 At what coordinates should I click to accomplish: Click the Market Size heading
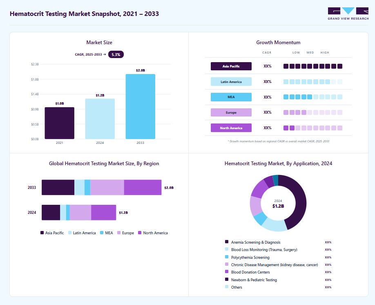(x=99, y=43)
